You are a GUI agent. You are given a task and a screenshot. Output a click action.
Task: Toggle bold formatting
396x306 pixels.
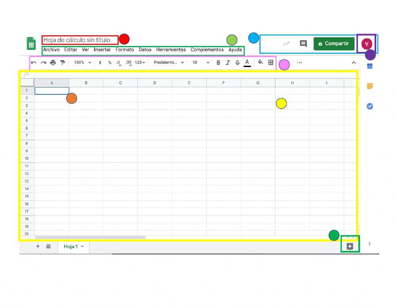[218, 62]
